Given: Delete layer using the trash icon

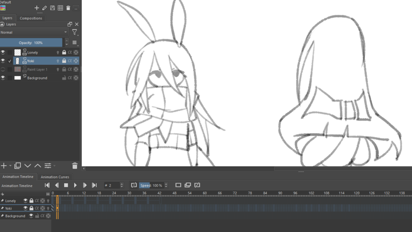Looking at the screenshot, I should coord(75,166).
